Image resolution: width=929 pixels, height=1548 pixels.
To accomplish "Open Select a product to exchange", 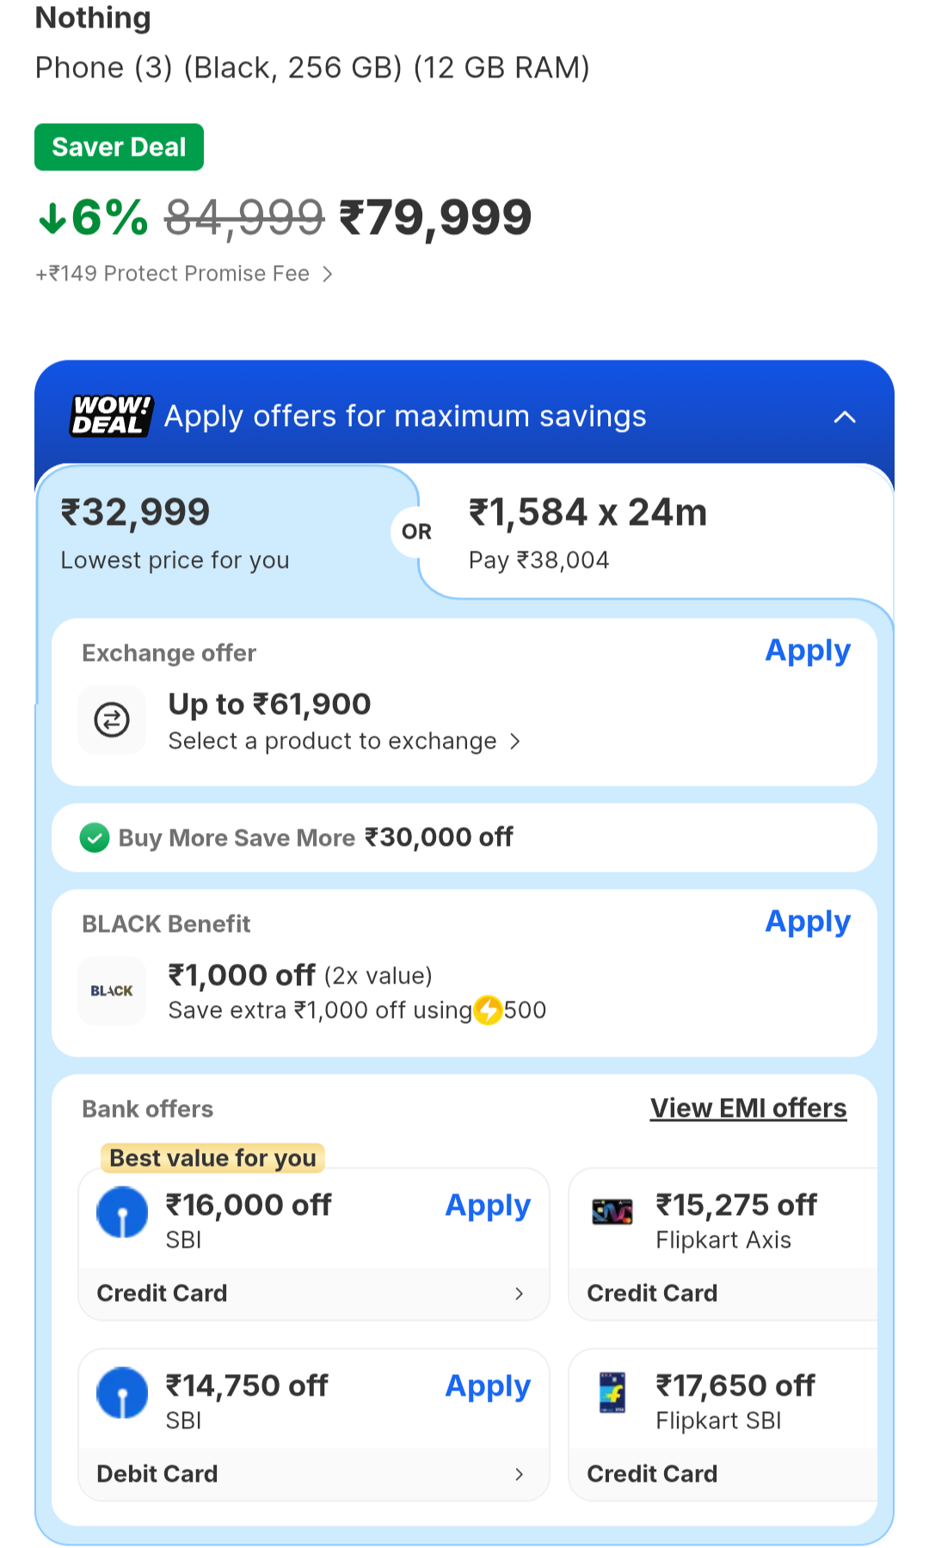I will [344, 741].
